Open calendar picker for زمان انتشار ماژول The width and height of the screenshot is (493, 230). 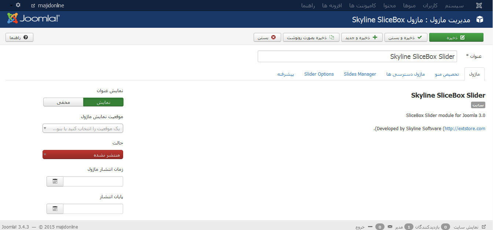(x=55, y=181)
